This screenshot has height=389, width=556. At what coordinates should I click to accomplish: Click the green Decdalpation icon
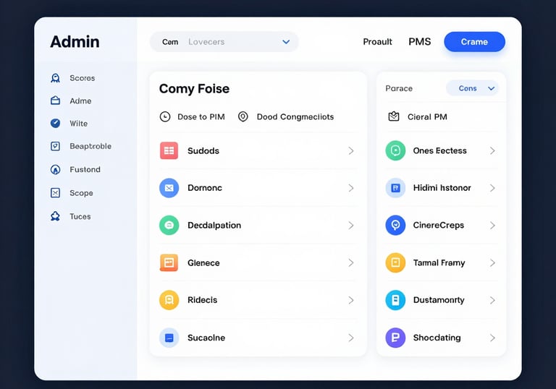tap(169, 226)
